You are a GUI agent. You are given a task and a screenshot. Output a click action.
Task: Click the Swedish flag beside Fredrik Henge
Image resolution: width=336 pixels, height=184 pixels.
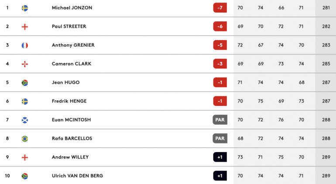tap(25, 101)
